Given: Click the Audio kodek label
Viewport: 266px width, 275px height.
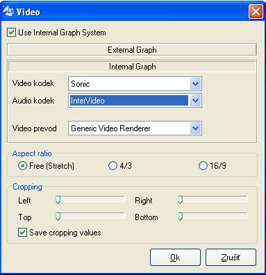Looking at the screenshot, I should point(33,101).
